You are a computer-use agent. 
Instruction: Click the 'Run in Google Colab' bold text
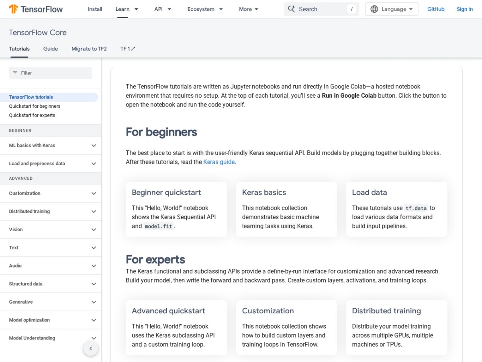click(349, 96)
